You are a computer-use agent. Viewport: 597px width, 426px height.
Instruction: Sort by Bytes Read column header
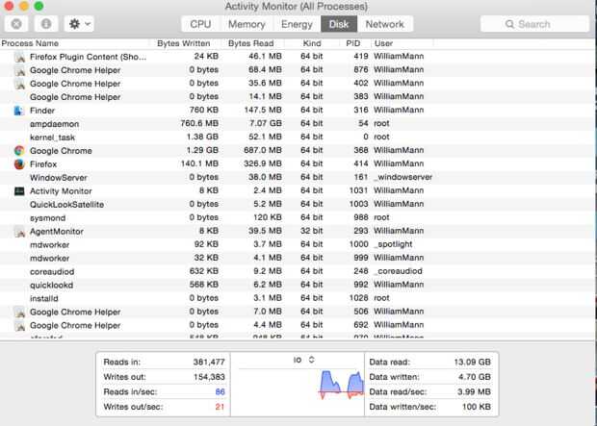[x=251, y=43]
